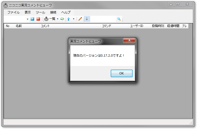Expand the 一覧 dropdown arrow
This screenshot has width=197, height=129.
(x=58, y=19)
